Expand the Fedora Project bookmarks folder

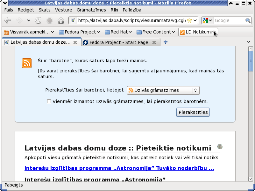[x=79, y=32]
